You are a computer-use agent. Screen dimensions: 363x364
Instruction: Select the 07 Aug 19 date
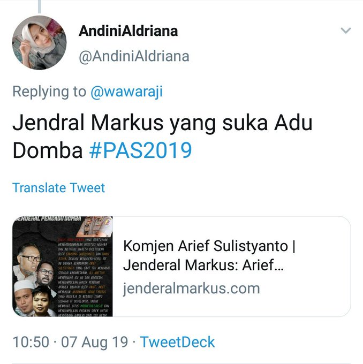[95, 342]
